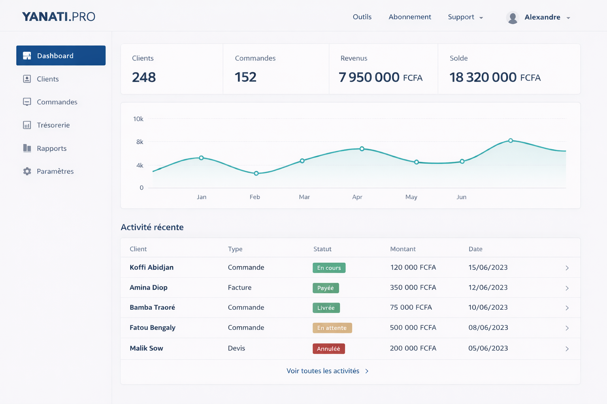Expand Fatou Bengaly row chevron
This screenshot has height=404, width=607.
click(x=567, y=328)
